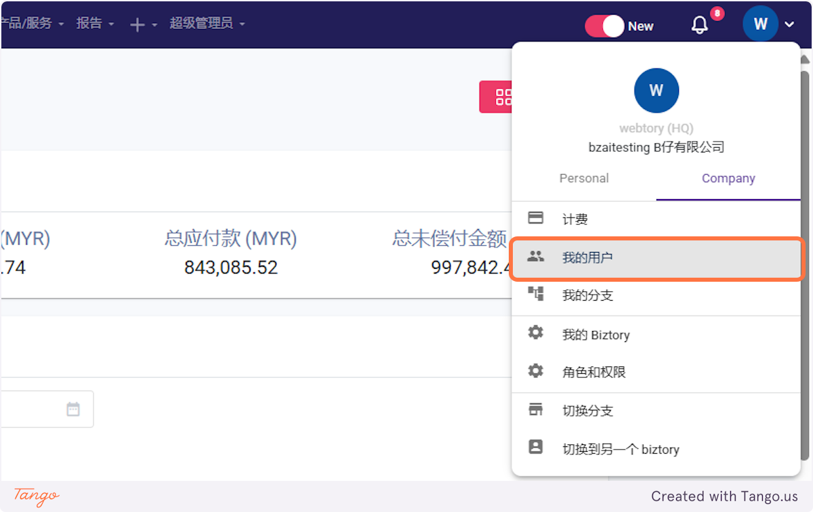Click the page vertical scrollbar
Viewport: 813px width, 512px height.
point(806,264)
